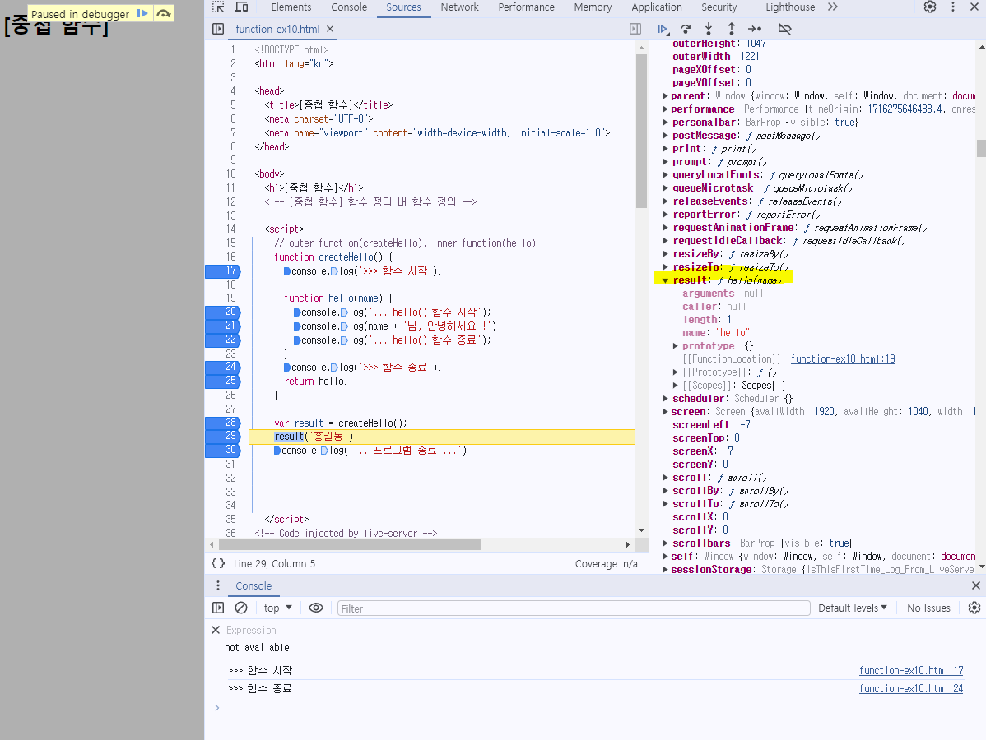Image resolution: width=986 pixels, height=740 pixels.
Task: Open function location link function-ex10.html:19
Action: pyautogui.click(x=843, y=359)
